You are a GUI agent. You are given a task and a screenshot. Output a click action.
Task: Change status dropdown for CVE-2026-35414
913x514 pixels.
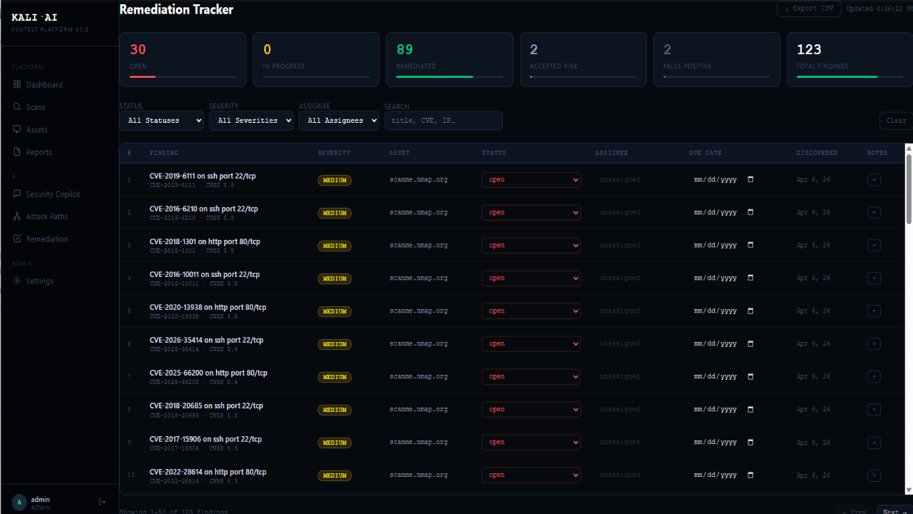tap(531, 344)
